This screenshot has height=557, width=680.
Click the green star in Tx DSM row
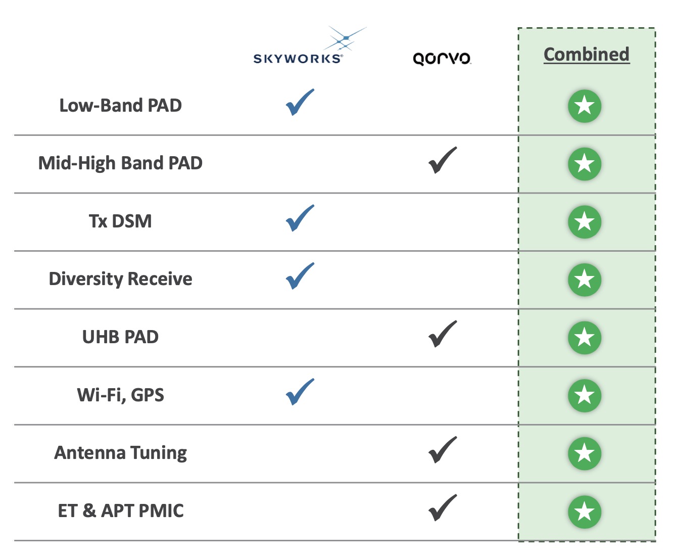[585, 222]
